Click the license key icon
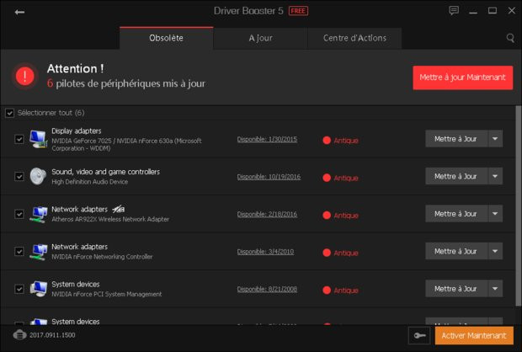 pos(418,335)
